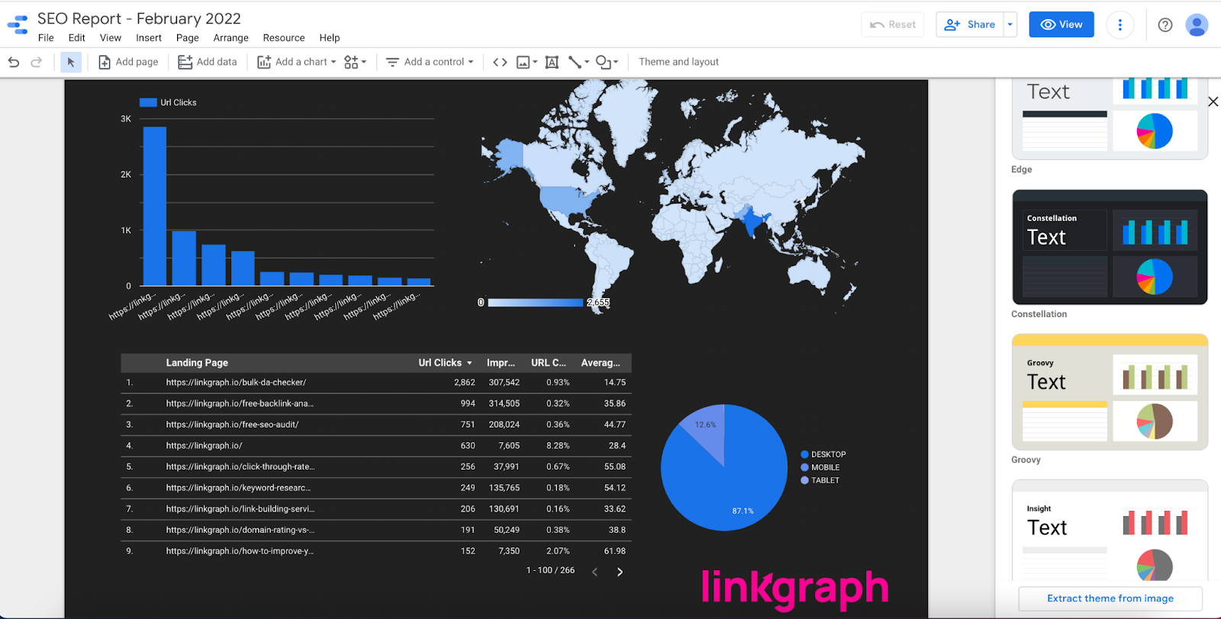Open the Share dropdown arrow
1221x619 pixels.
click(1010, 24)
